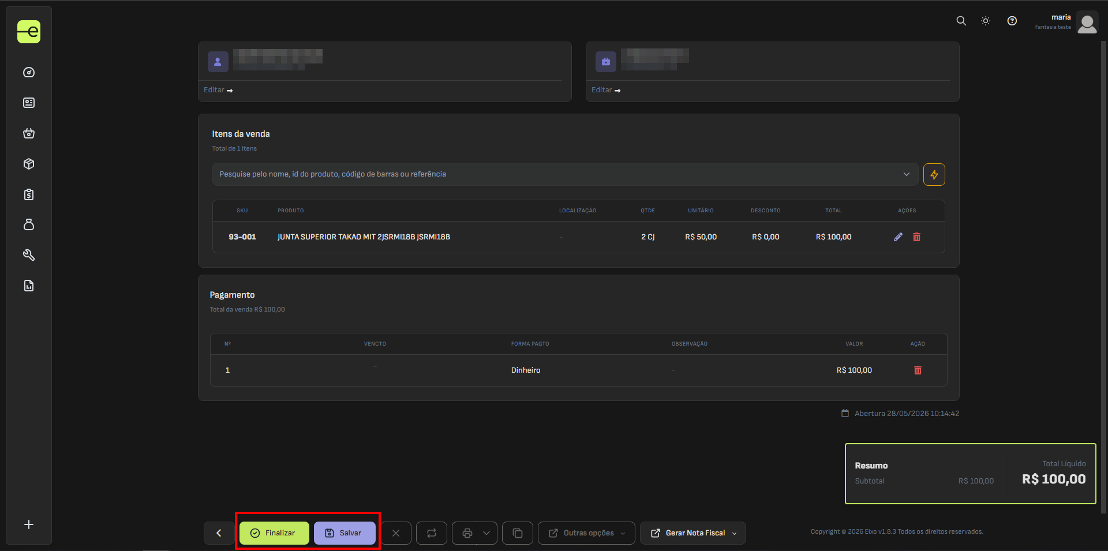
Task: Click the duplicate copy icon button
Action: pyautogui.click(x=518, y=533)
